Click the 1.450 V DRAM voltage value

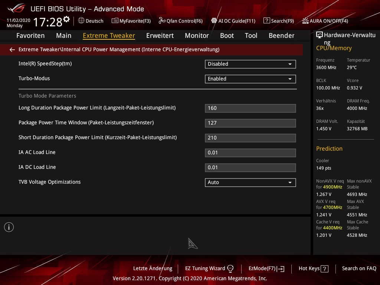pyautogui.click(x=324, y=129)
